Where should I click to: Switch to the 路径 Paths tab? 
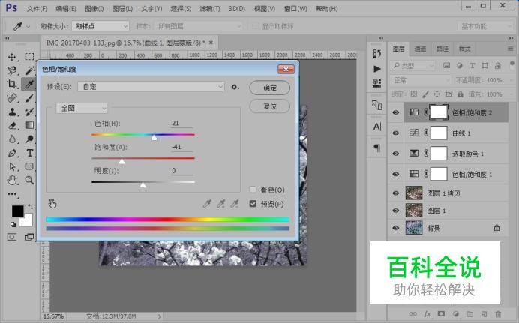coord(442,49)
